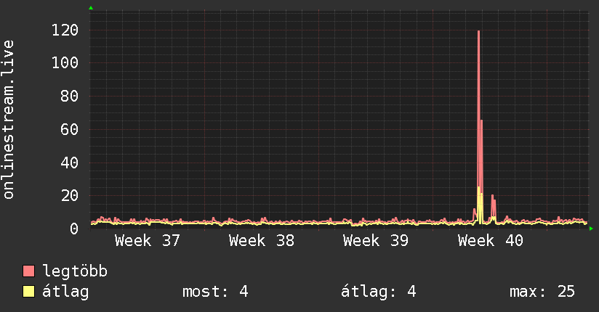This screenshot has width=599, height=312.
Task: Click the 40 y-axis value
Action: click(x=70, y=163)
